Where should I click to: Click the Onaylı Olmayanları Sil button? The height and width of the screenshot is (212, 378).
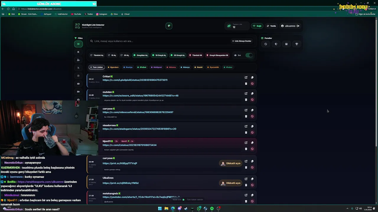pos(217,55)
